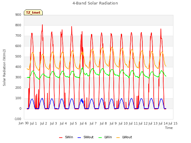191x143 pixels.
Task: Click the SWin legend text
Action: [x=69, y=137]
